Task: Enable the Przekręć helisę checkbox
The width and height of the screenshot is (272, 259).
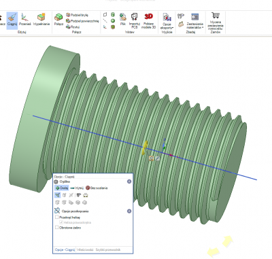Action: point(57,217)
